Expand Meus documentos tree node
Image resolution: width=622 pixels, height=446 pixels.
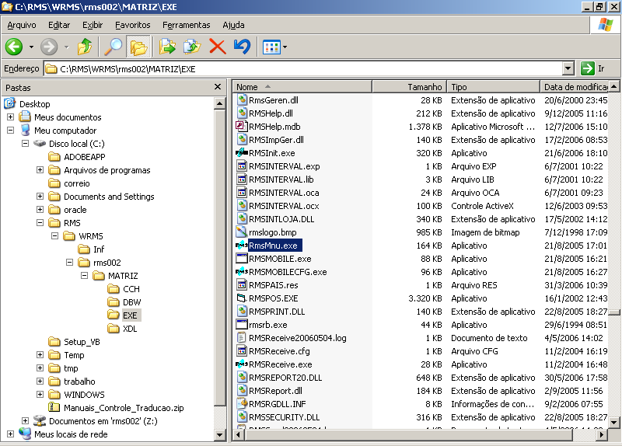coord(10,117)
